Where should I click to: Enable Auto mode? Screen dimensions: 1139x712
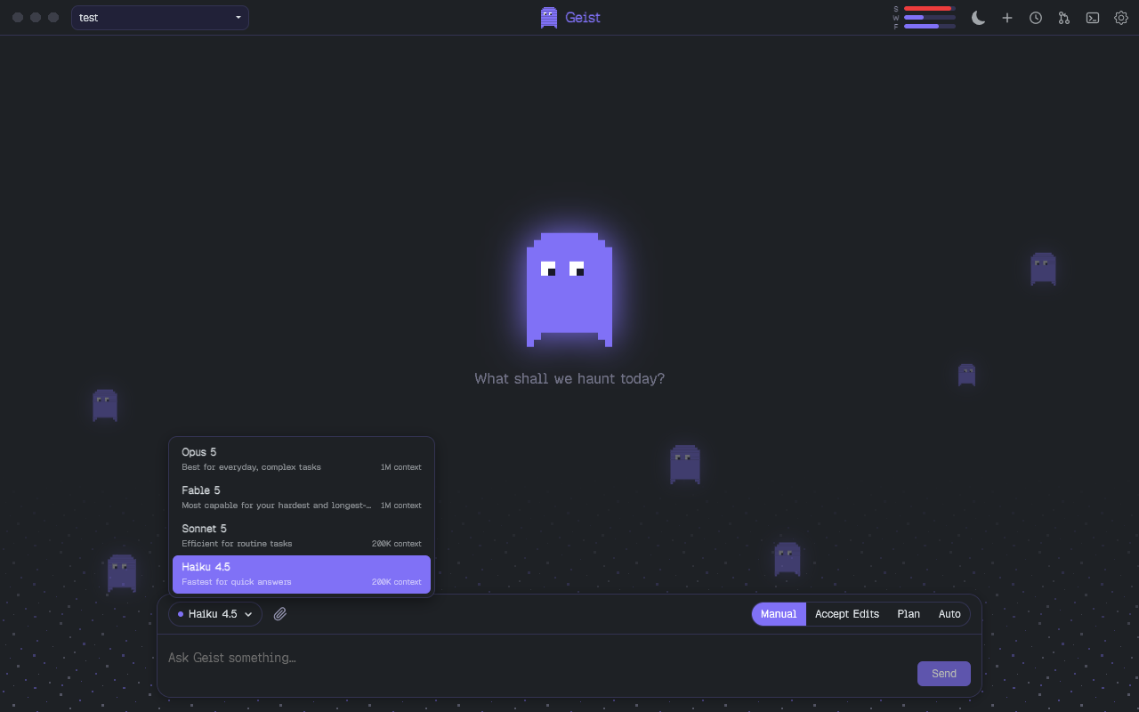point(949,614)
